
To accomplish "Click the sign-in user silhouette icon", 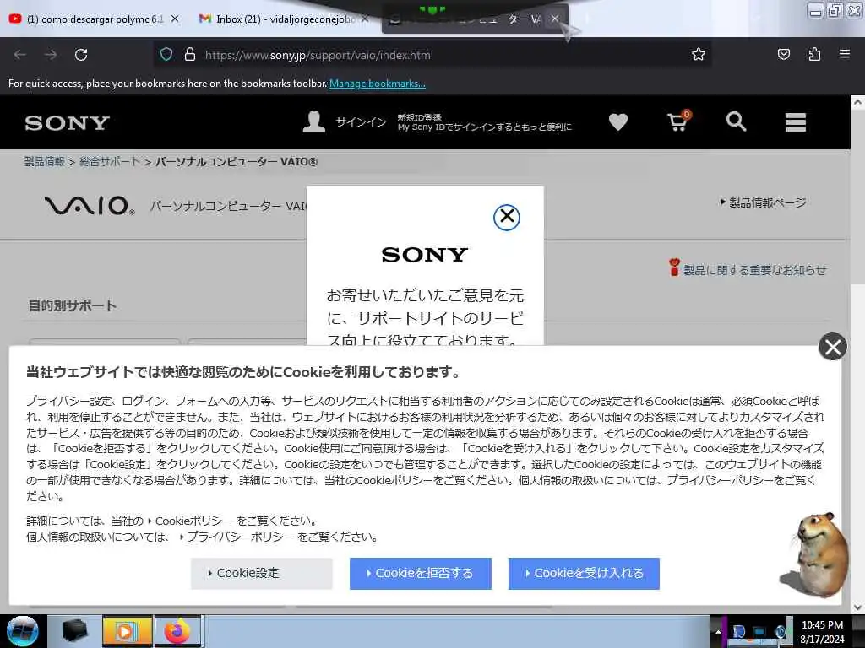I will pos(314,121).
